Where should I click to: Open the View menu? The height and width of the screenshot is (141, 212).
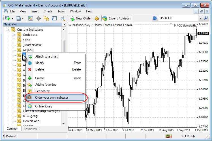pos(23,11)
